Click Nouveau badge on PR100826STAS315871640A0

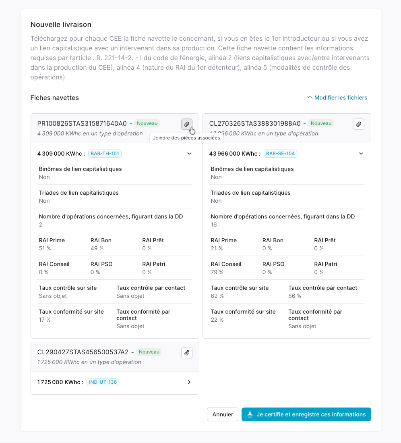pyautogui.click(x=147, y=123)
